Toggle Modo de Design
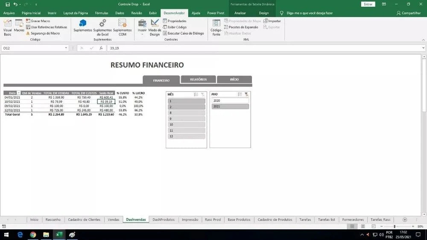The height and width of the screenshot is (240, 427). (x=155, y=27)
